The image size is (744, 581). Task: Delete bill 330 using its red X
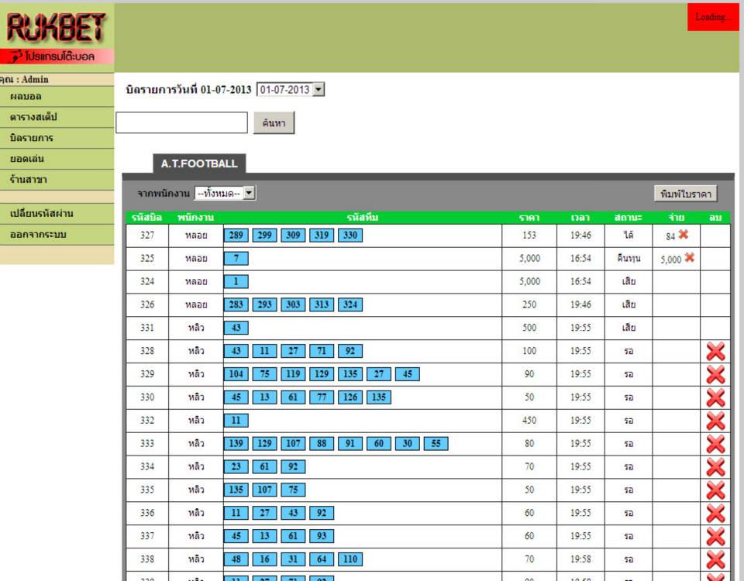point(715,398)
